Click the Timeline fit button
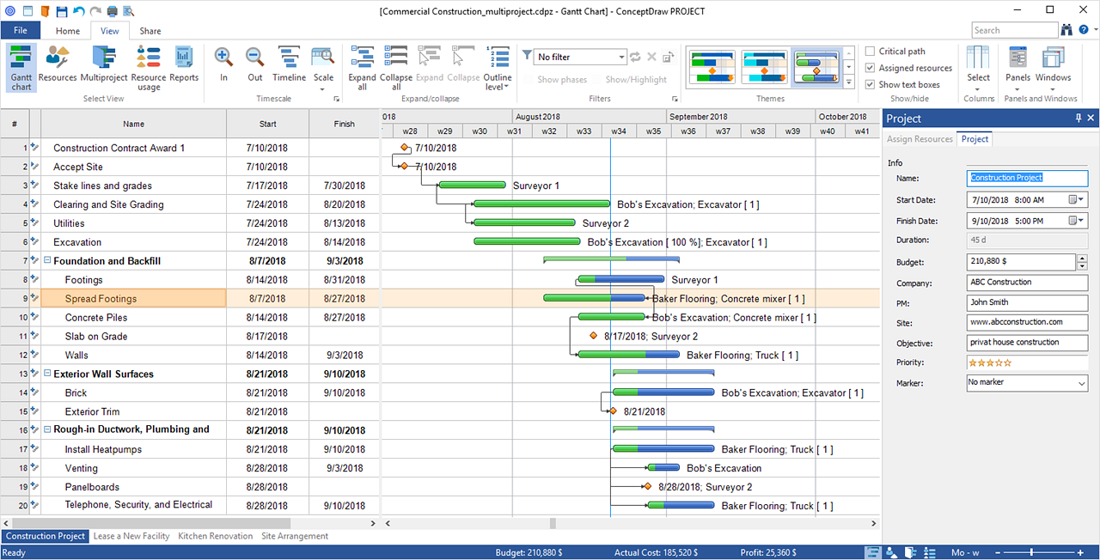The height and width of the screenshot is (560, 1100). click(x=290, y=65)
